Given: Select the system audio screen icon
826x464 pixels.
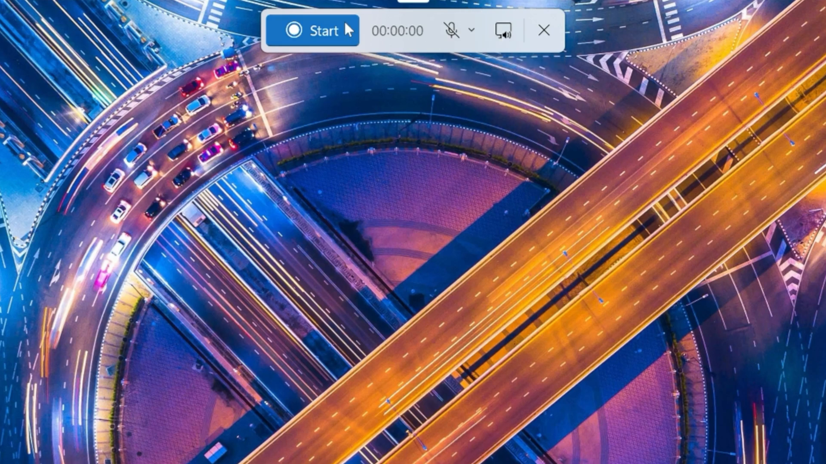Looking at the screenshot, I should 502,30.
